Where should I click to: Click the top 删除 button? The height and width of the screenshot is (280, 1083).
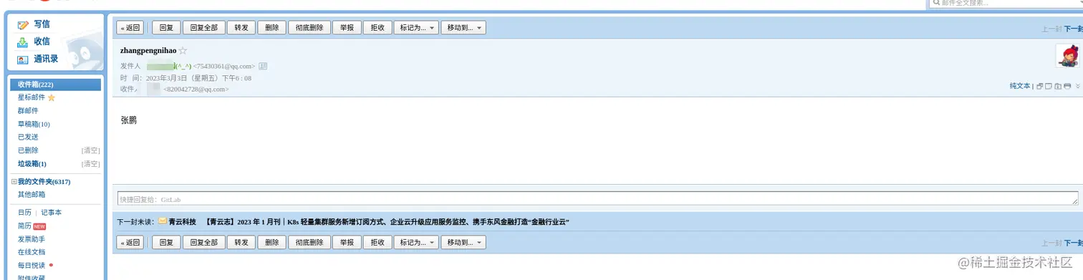point(271,28)
